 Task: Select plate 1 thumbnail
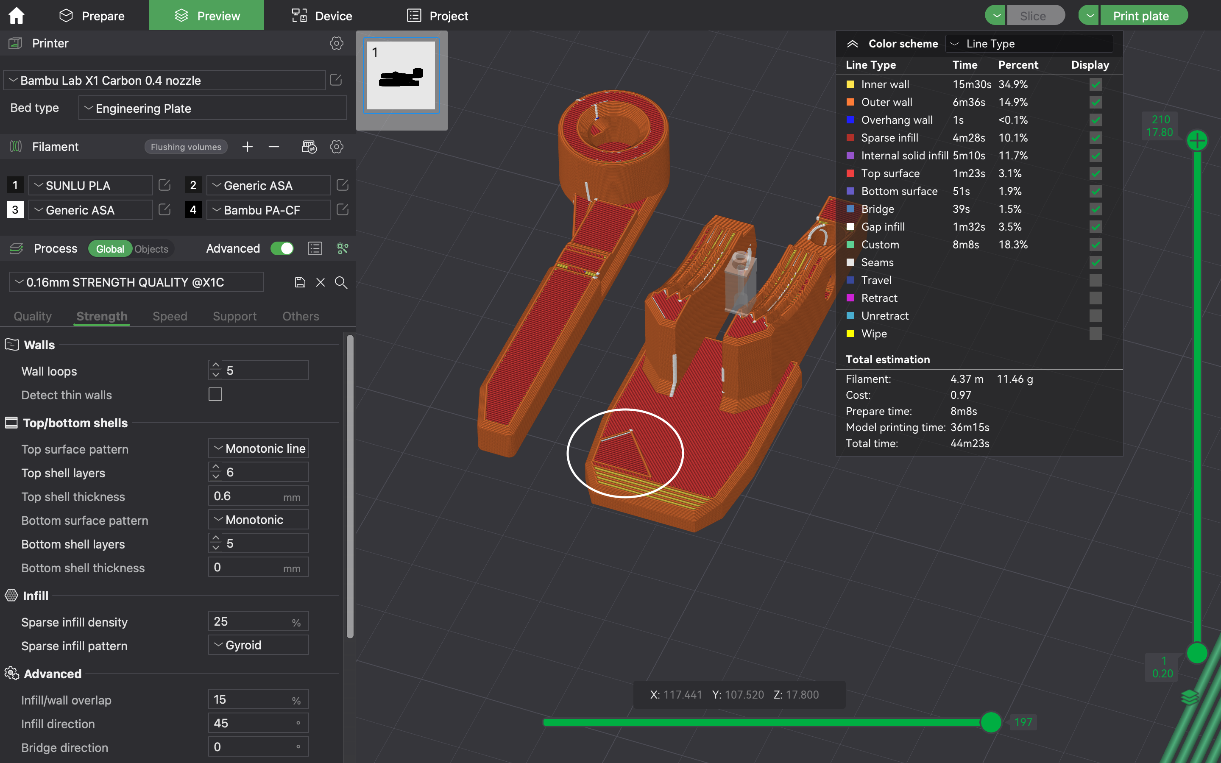(400, 76)
